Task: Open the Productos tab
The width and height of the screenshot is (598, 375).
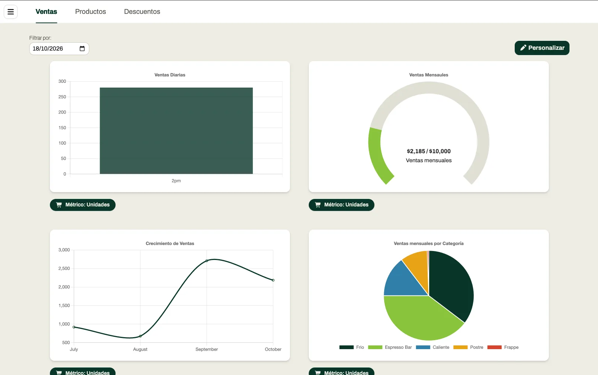Action: (x=90, y=12)
